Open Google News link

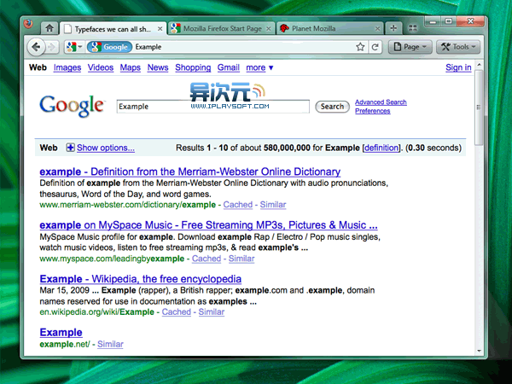point(158,67)
